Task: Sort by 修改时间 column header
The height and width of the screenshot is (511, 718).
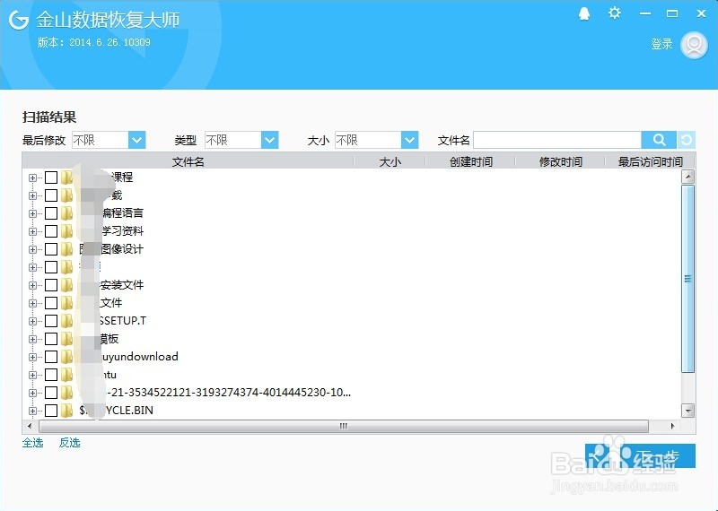Action: point(560,161)
